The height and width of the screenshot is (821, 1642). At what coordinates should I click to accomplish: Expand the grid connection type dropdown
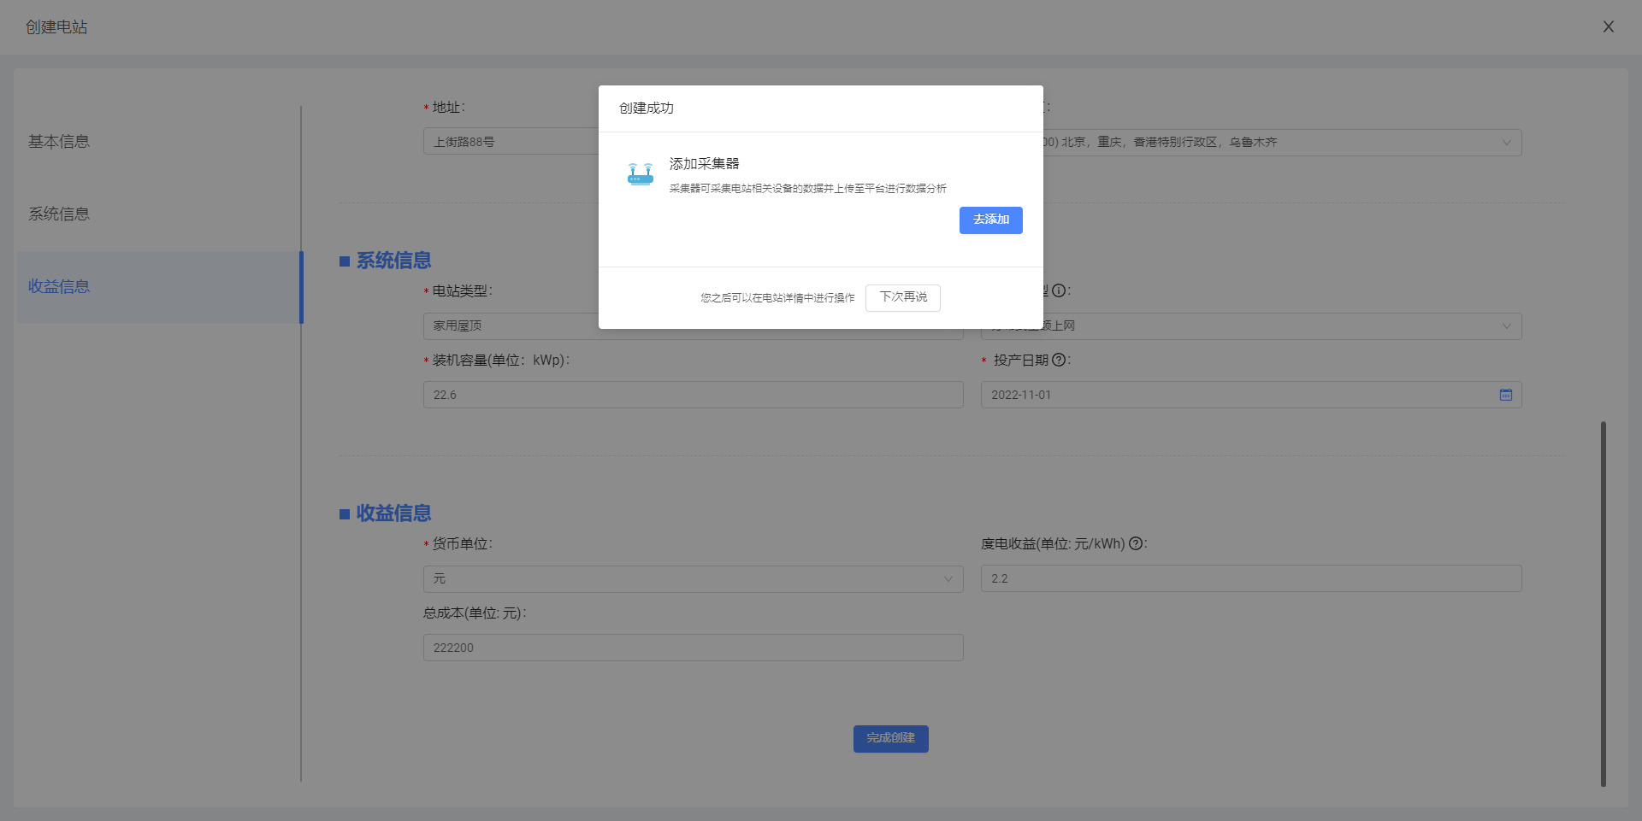point(1506,326)
